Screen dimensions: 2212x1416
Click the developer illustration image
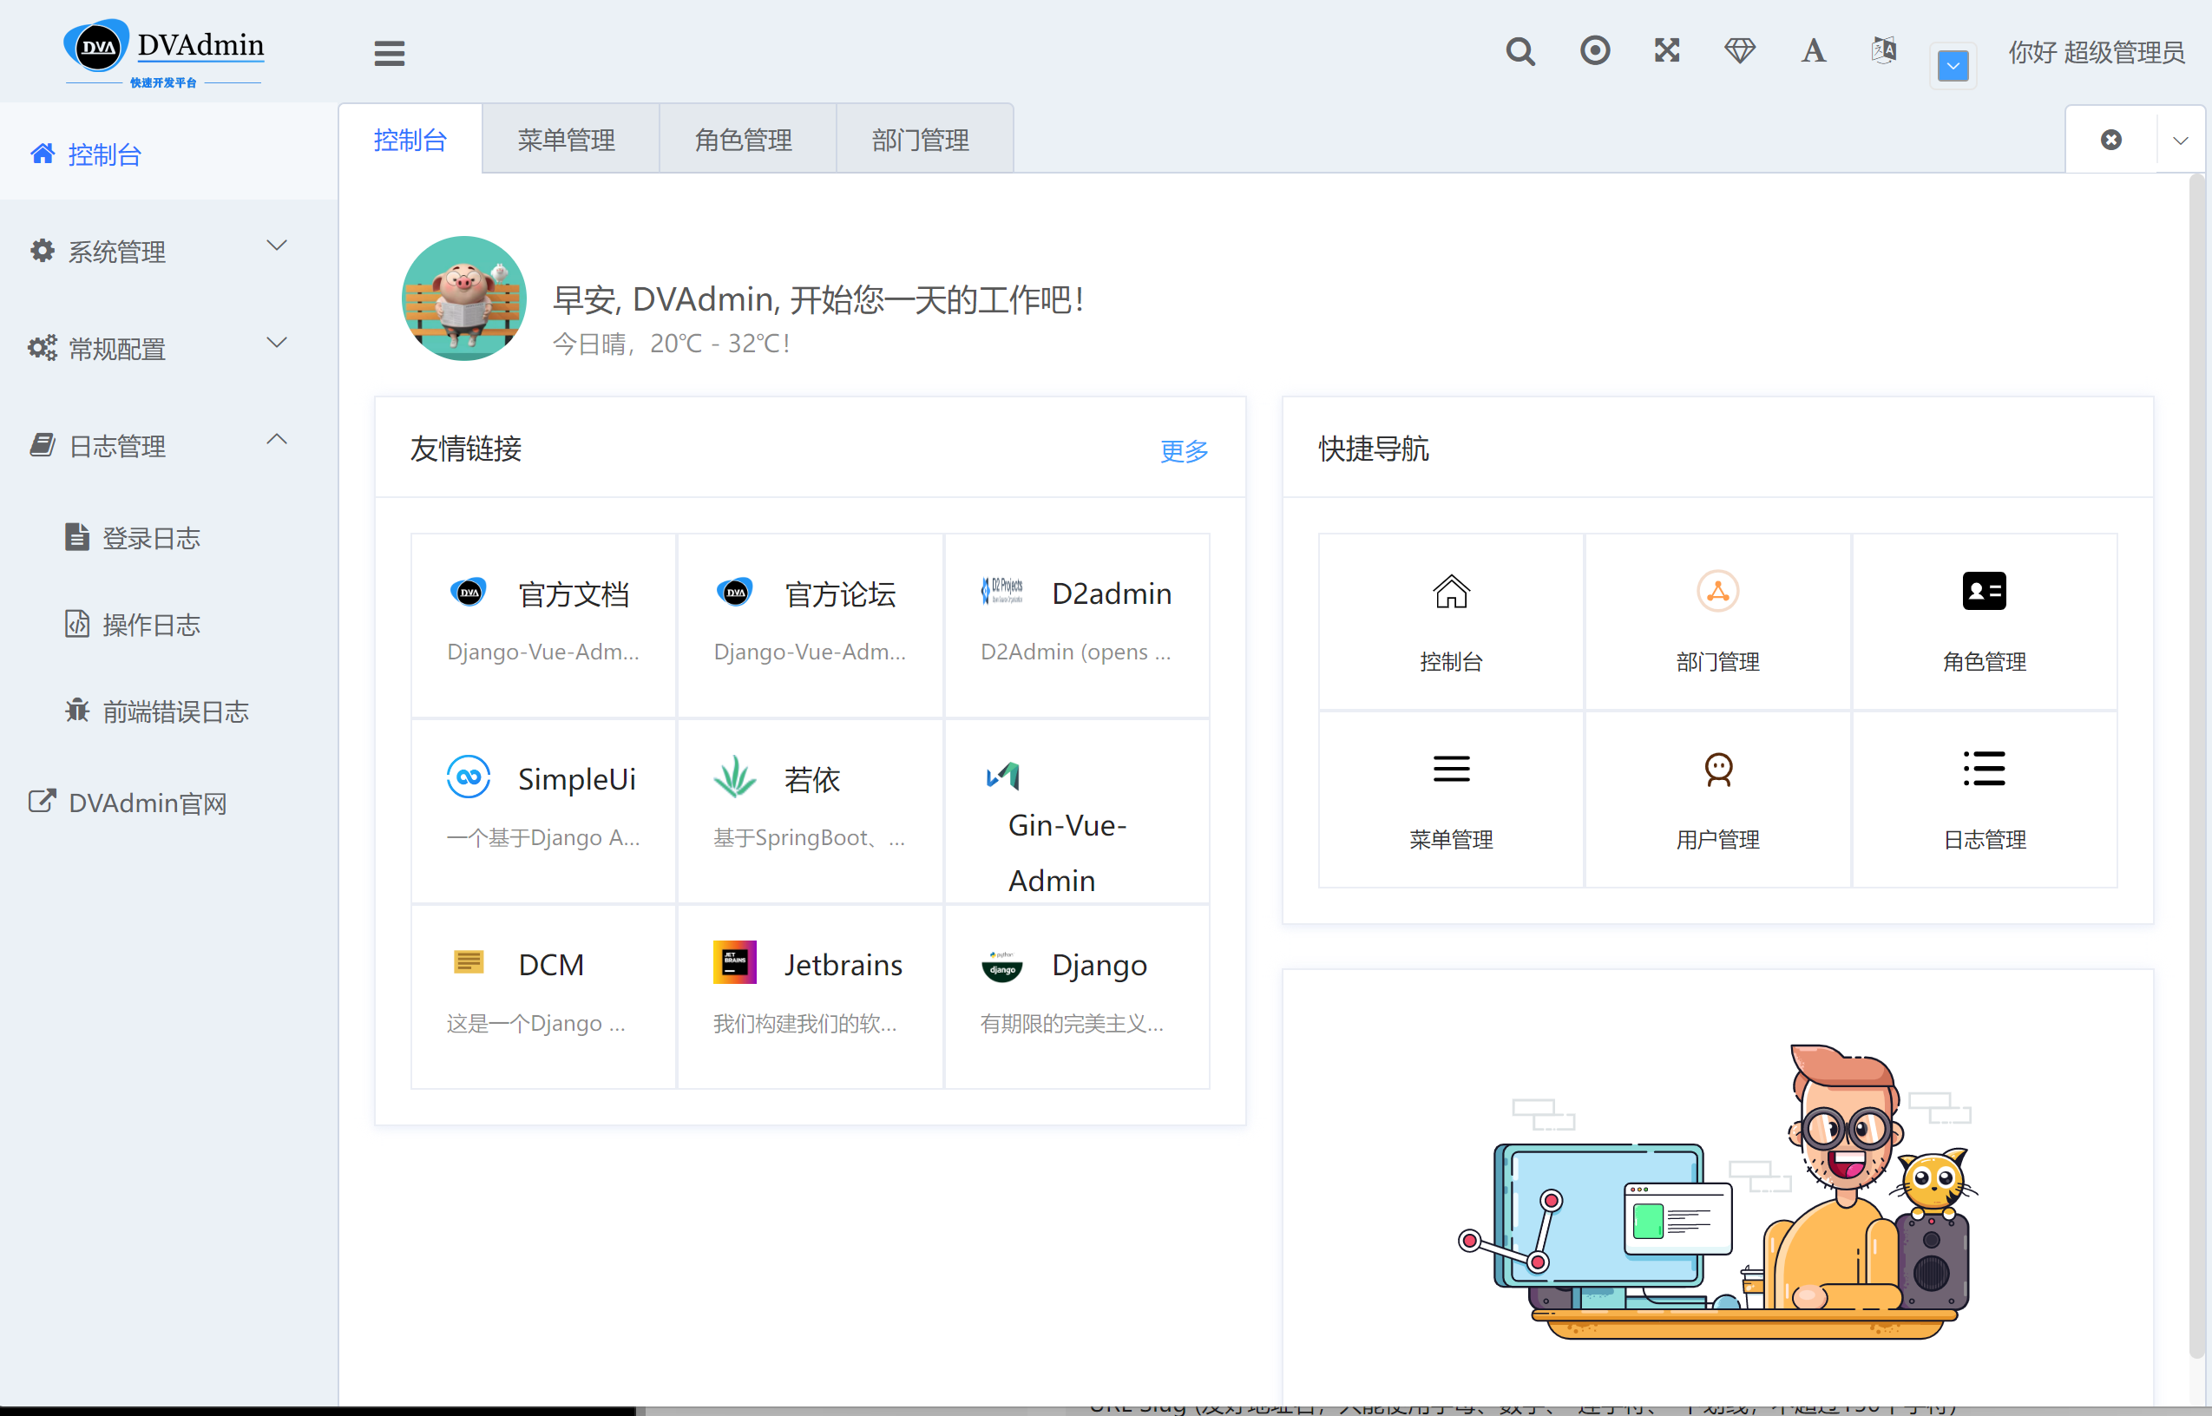click(x=1717, y=1191)
